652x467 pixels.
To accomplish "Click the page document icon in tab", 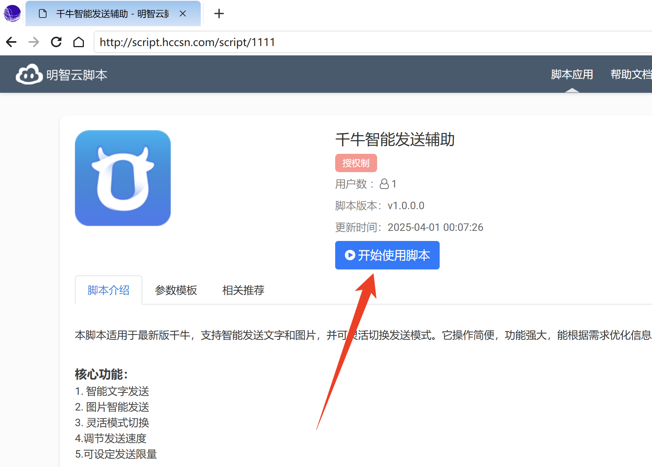I will point(43,14).
